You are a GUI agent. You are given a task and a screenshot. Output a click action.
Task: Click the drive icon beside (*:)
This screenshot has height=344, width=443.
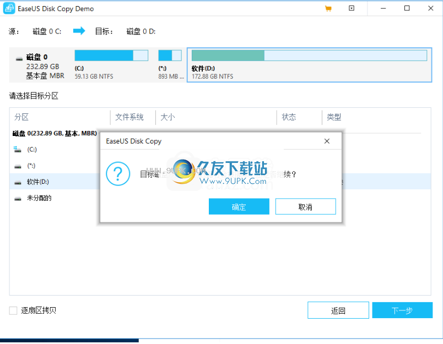[18, 167]
